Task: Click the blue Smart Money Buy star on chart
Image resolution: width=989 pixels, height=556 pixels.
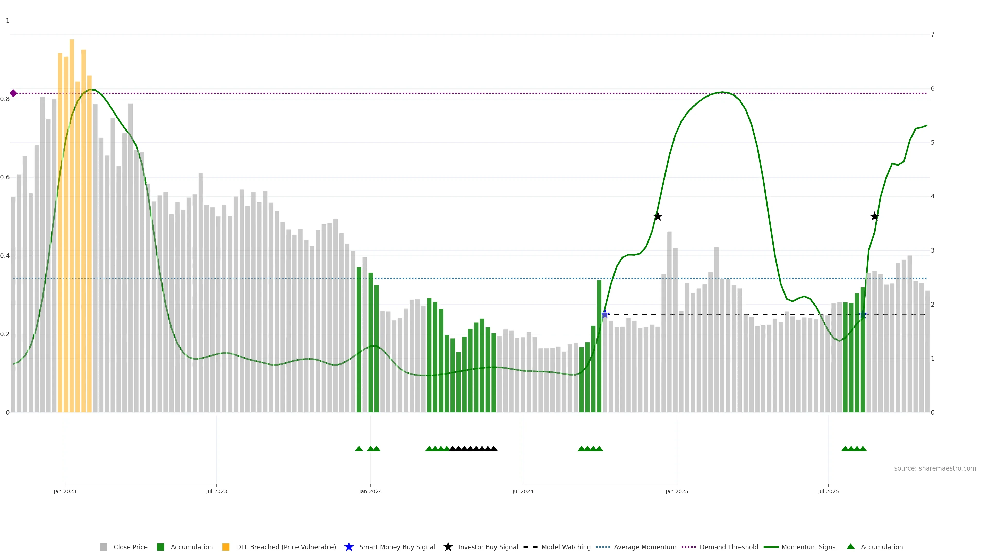Action: point(605,315)
